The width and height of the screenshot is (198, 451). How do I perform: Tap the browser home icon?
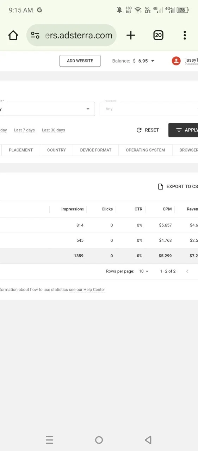pos(13,35)
